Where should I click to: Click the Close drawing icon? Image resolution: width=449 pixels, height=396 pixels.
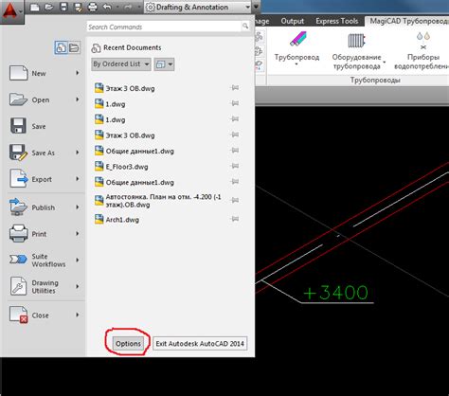[x=19, y=315]
